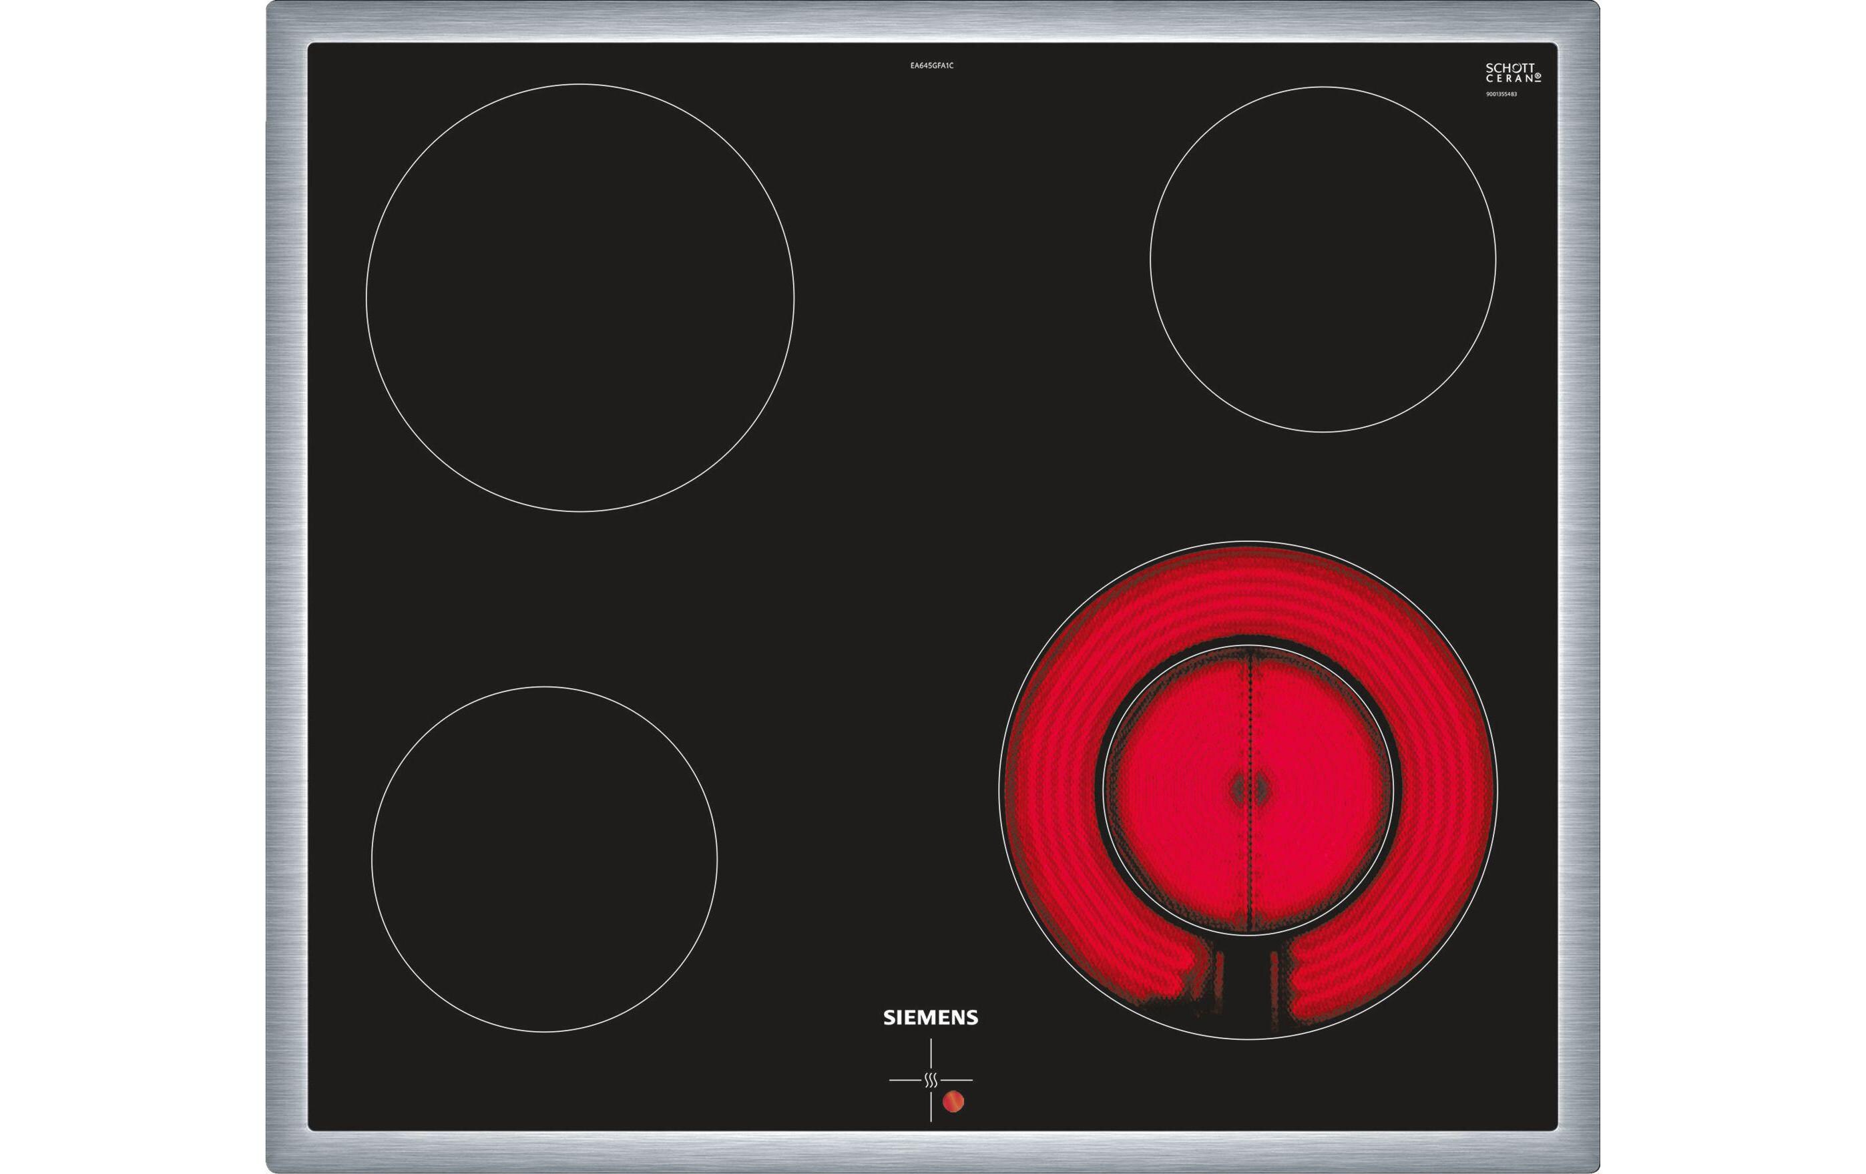
Task: Click the left arm of the cross indicator
Action: click(905, 1079)
